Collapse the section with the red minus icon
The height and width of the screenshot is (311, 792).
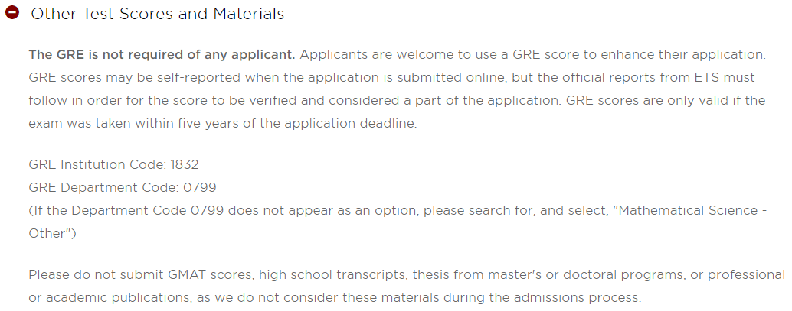pyautogui.click(x=12, y=14)
